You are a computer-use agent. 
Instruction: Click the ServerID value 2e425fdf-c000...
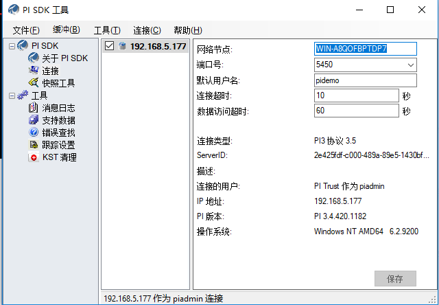coord(372,155)
